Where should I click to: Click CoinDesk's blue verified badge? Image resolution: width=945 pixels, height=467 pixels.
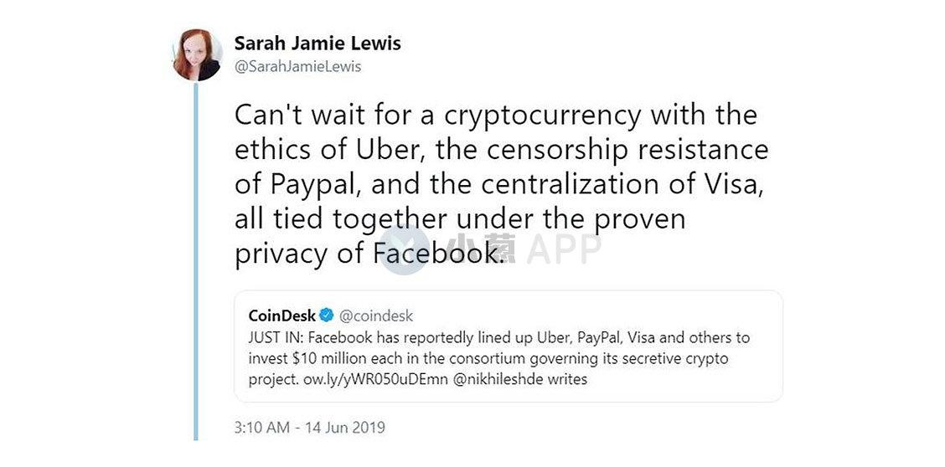point(328,316)
